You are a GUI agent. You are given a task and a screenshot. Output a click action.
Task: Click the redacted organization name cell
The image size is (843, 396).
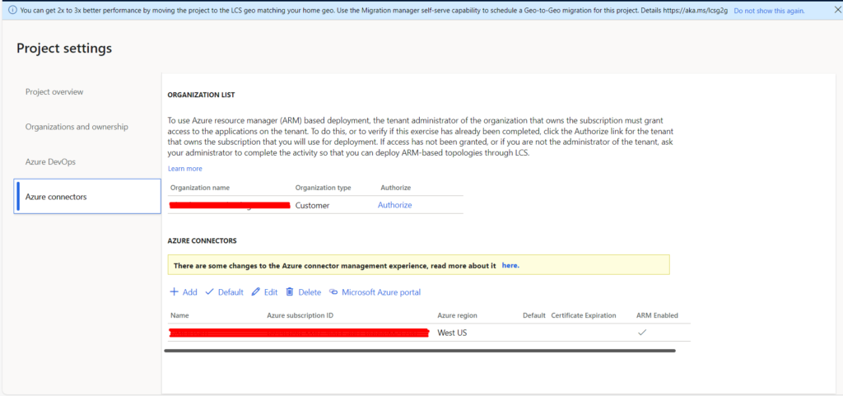coord(230,205)
